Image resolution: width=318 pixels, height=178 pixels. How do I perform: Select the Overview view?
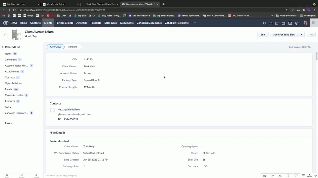56,47
